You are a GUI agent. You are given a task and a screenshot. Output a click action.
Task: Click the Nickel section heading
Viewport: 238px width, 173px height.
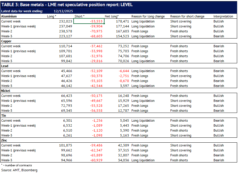pyautogui.click(x=6, y=91)
